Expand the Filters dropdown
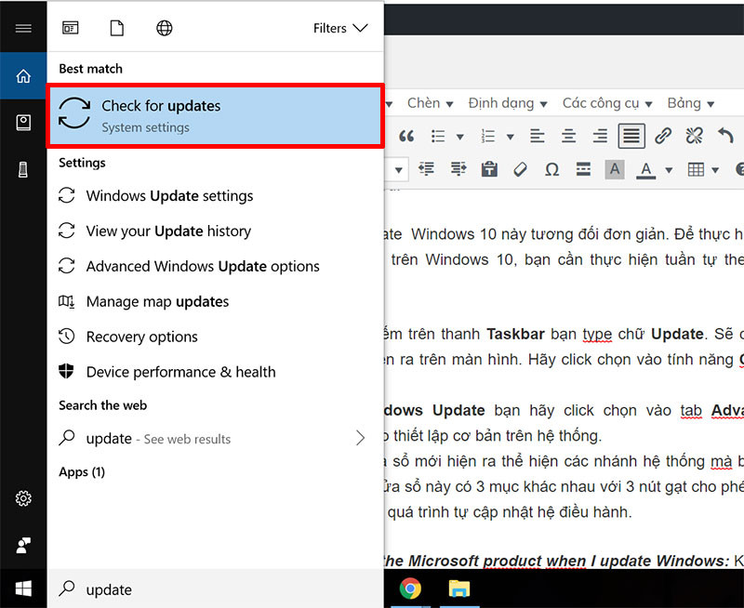This screenshot has height=608, width=744. coord(340,29)
